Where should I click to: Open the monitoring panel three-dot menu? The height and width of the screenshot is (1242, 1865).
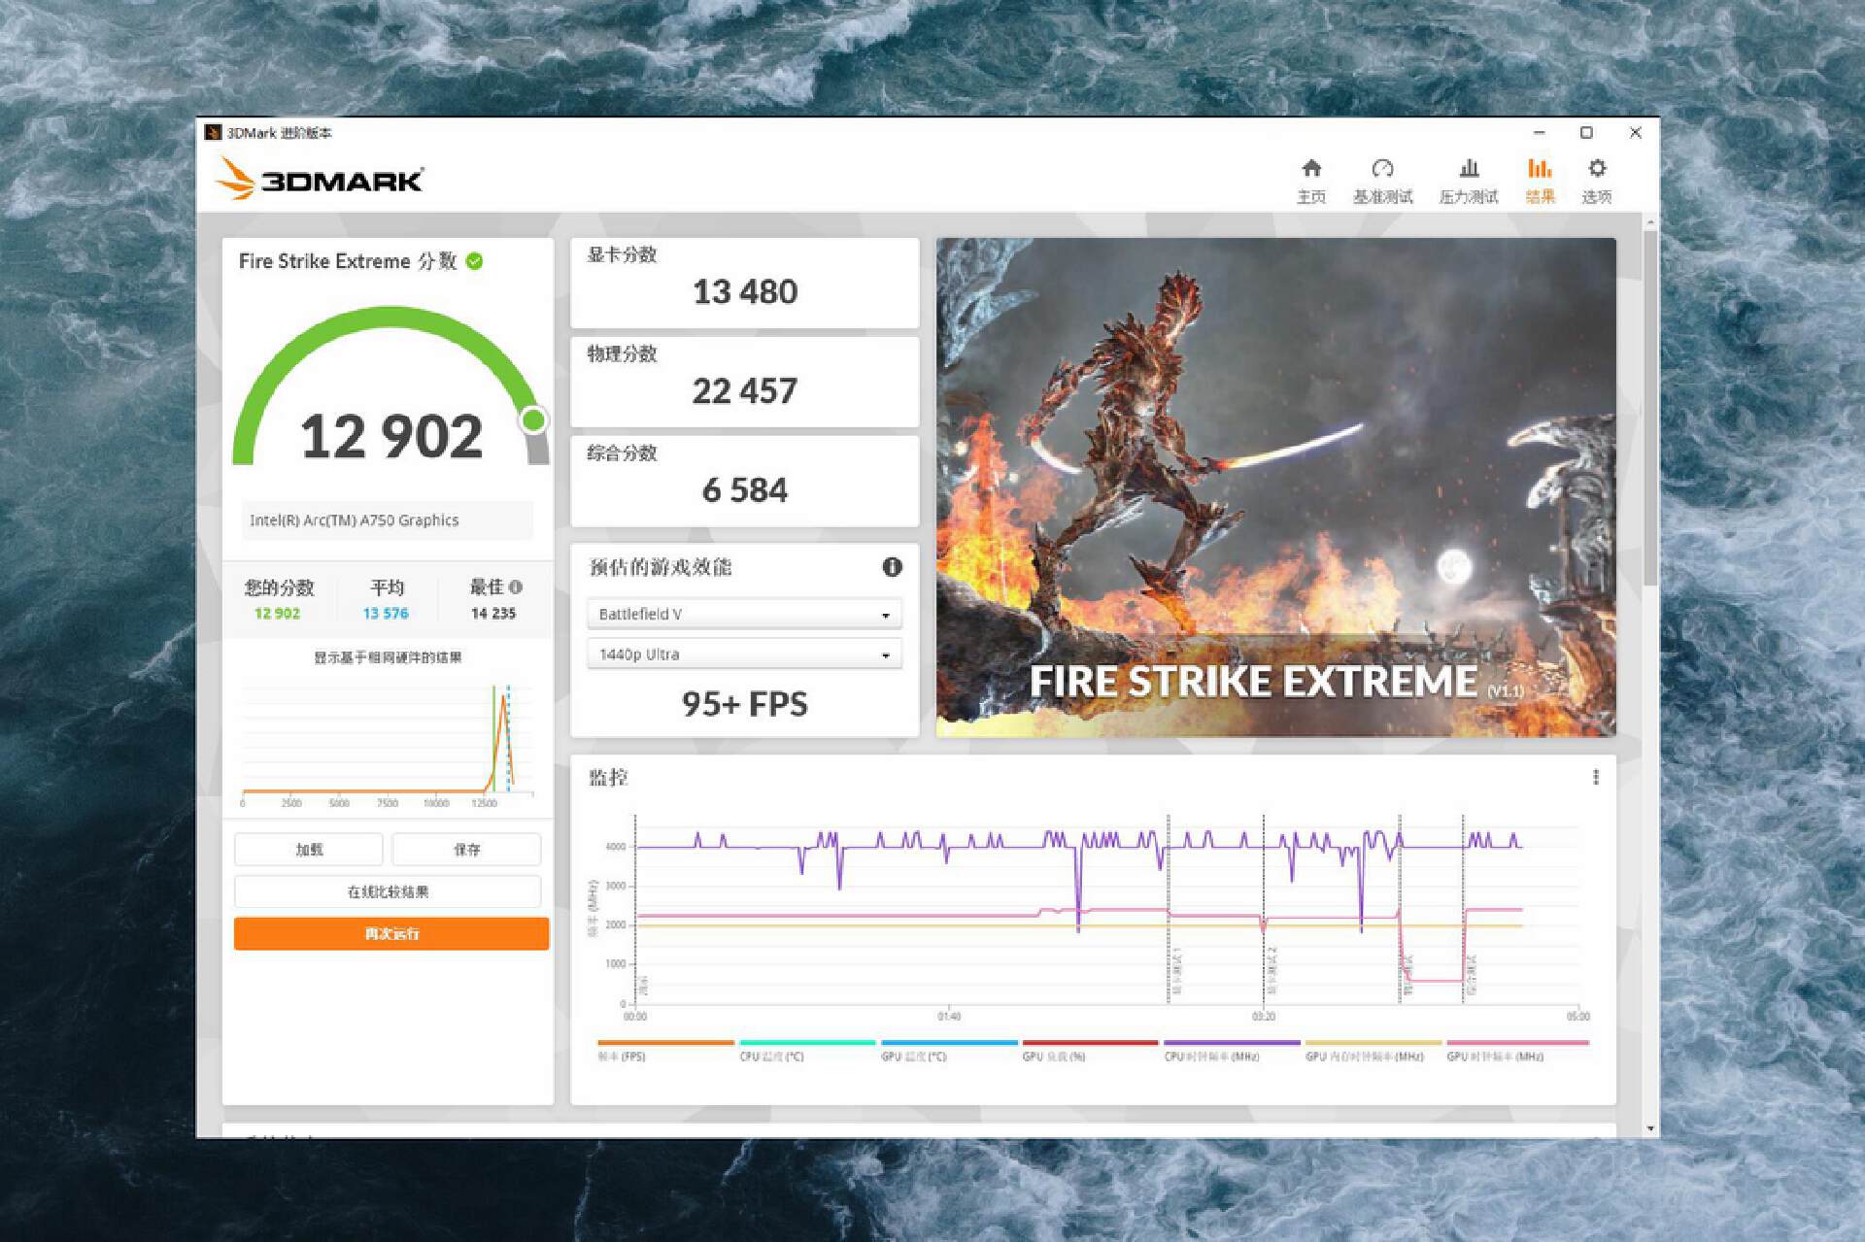[1595, 777]
